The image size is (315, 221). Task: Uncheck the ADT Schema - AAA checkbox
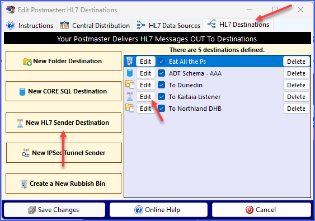(x=161, y=73)
